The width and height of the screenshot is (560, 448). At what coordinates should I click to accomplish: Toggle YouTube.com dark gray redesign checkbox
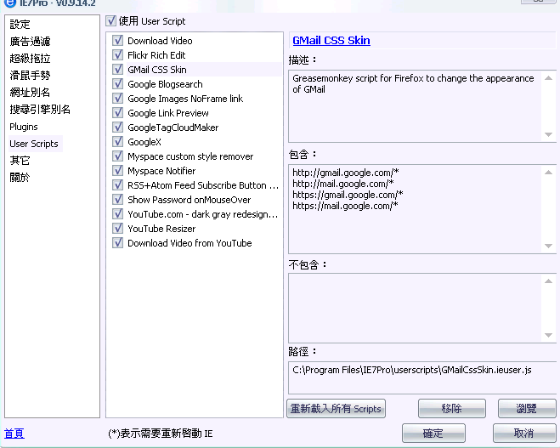(x=117, y=214)
